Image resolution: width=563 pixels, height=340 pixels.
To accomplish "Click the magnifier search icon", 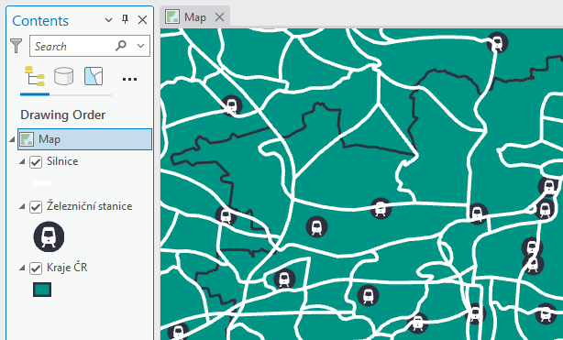I will (x=121, y=46).
